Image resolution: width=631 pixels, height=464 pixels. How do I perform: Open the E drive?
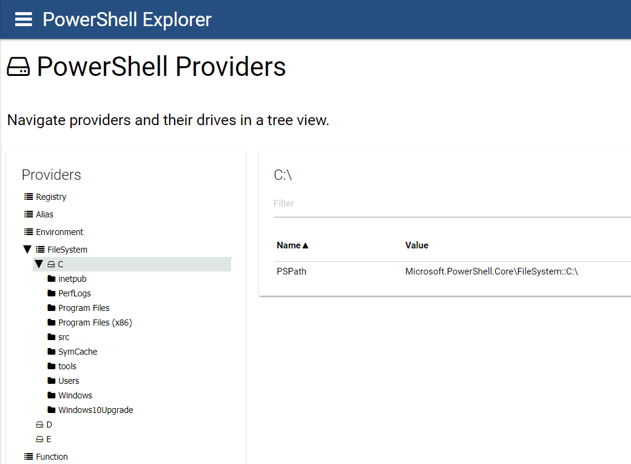click(x=49, y=439)
